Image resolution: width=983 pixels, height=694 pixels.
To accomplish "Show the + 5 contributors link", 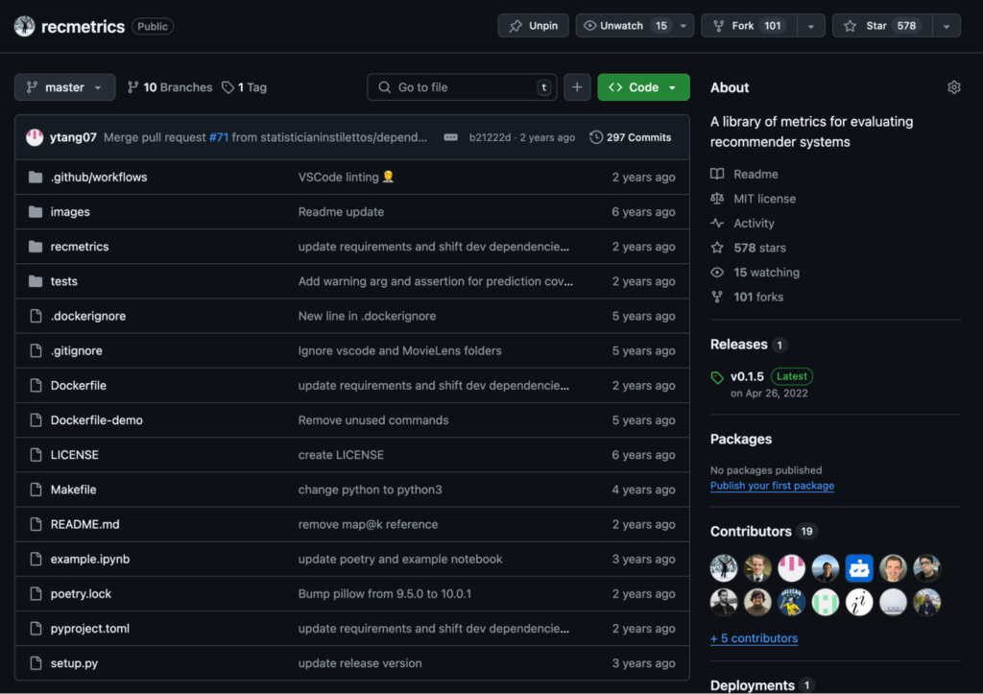I will 755,638.
